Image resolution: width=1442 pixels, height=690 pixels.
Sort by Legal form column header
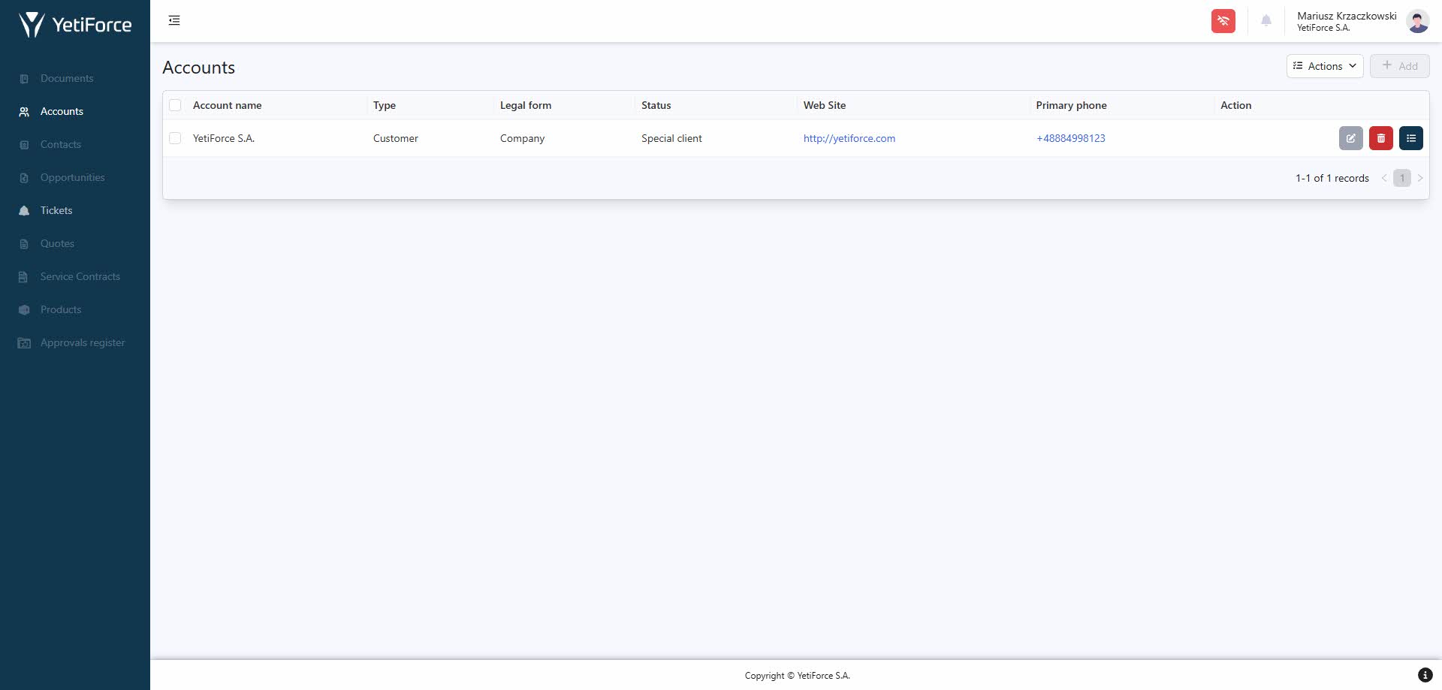pos(526,105)
